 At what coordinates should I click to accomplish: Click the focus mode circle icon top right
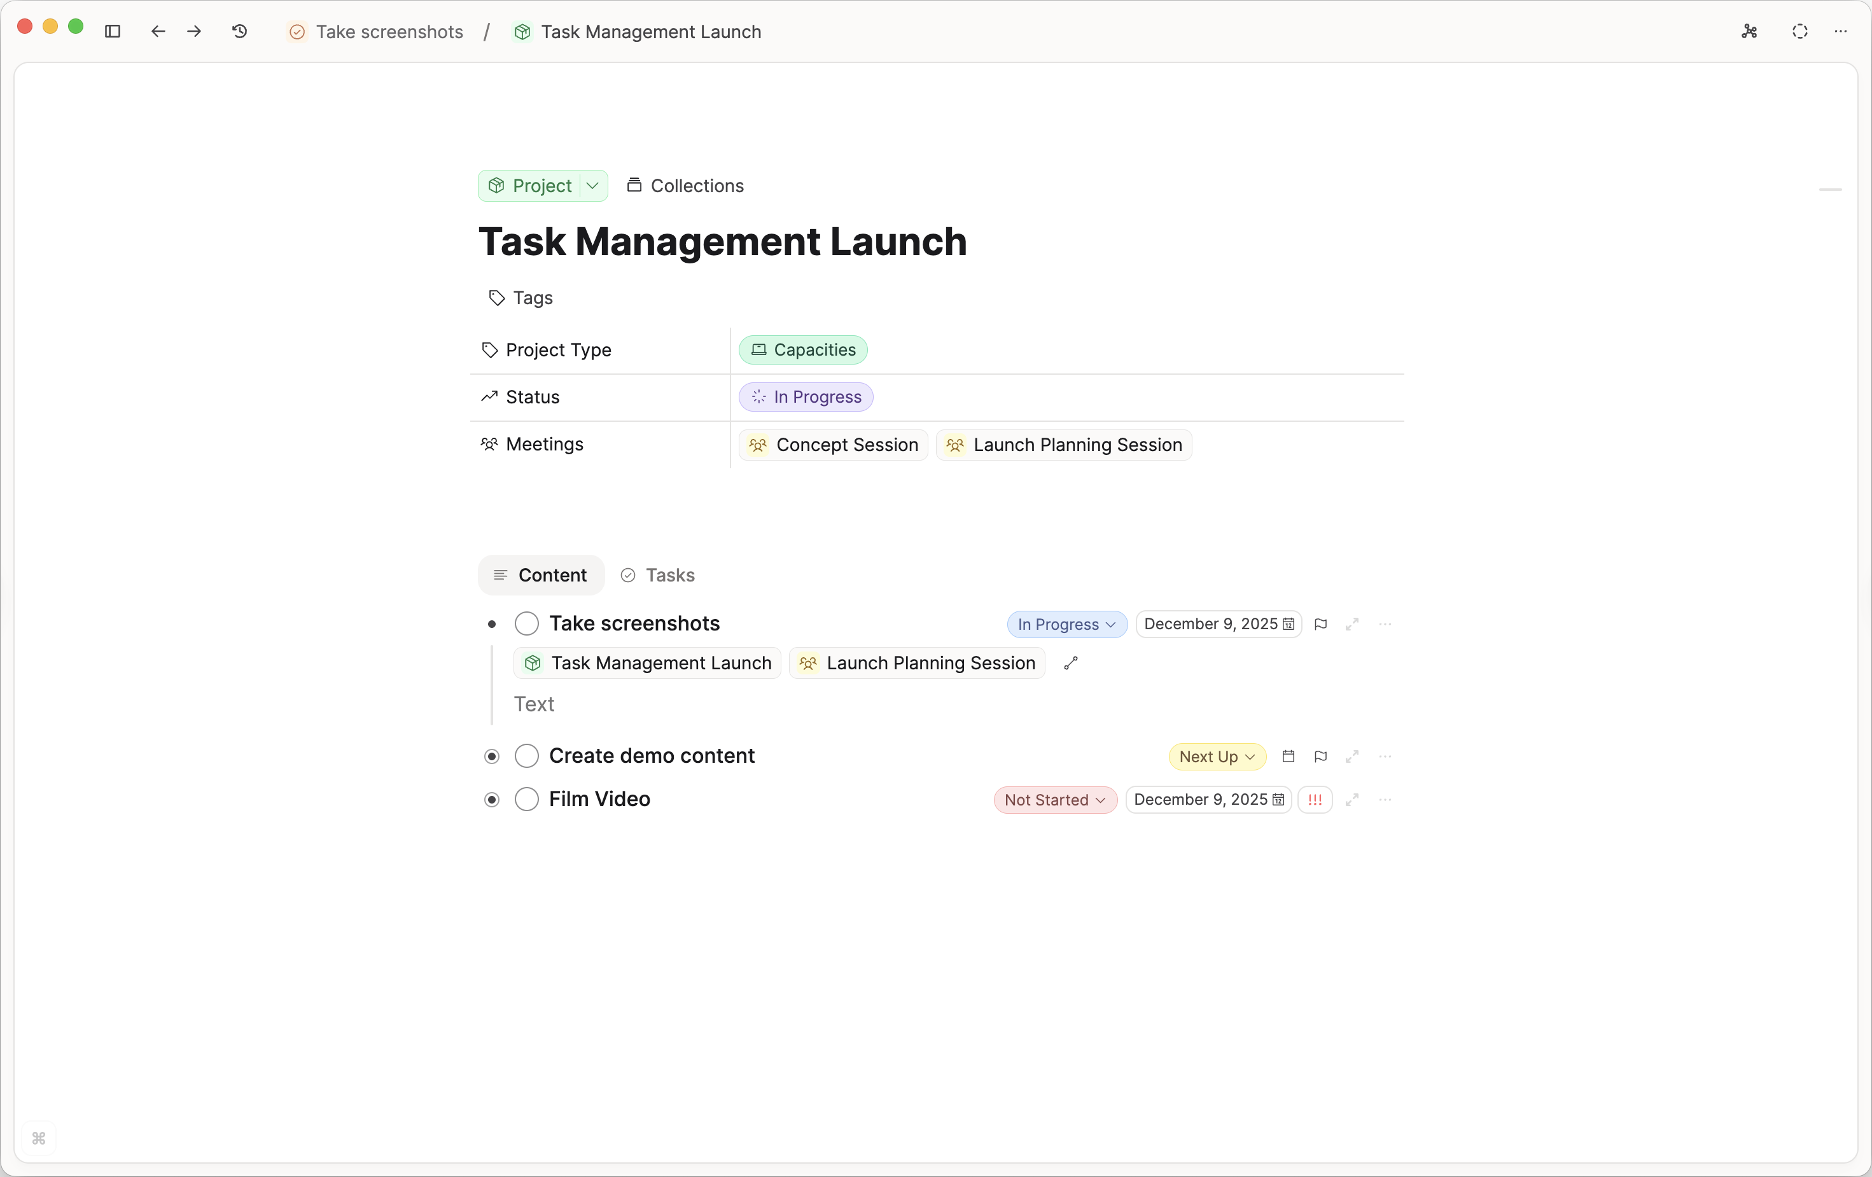(1799, 31)
